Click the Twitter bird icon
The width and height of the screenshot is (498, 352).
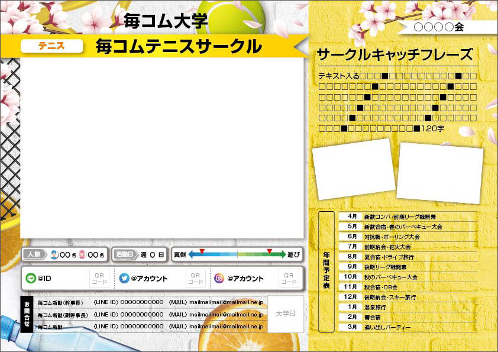point(124,278)
